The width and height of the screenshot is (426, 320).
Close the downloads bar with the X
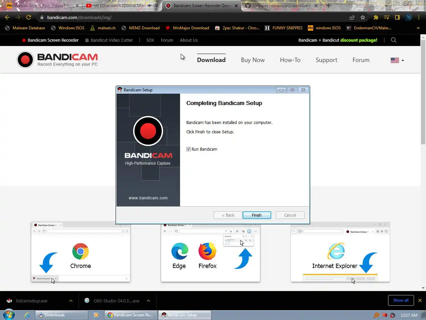[420, 300]
